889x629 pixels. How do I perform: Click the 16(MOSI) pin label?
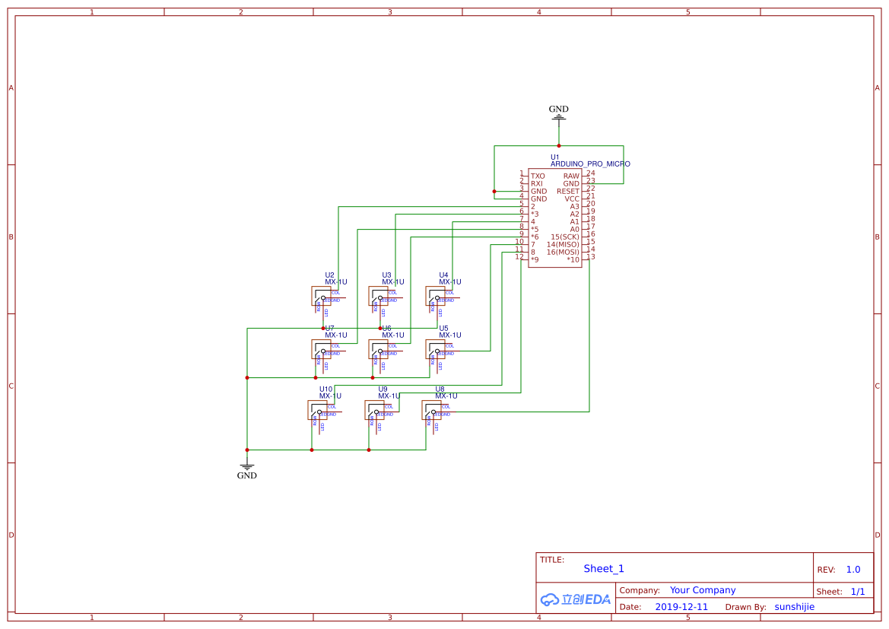563,253
